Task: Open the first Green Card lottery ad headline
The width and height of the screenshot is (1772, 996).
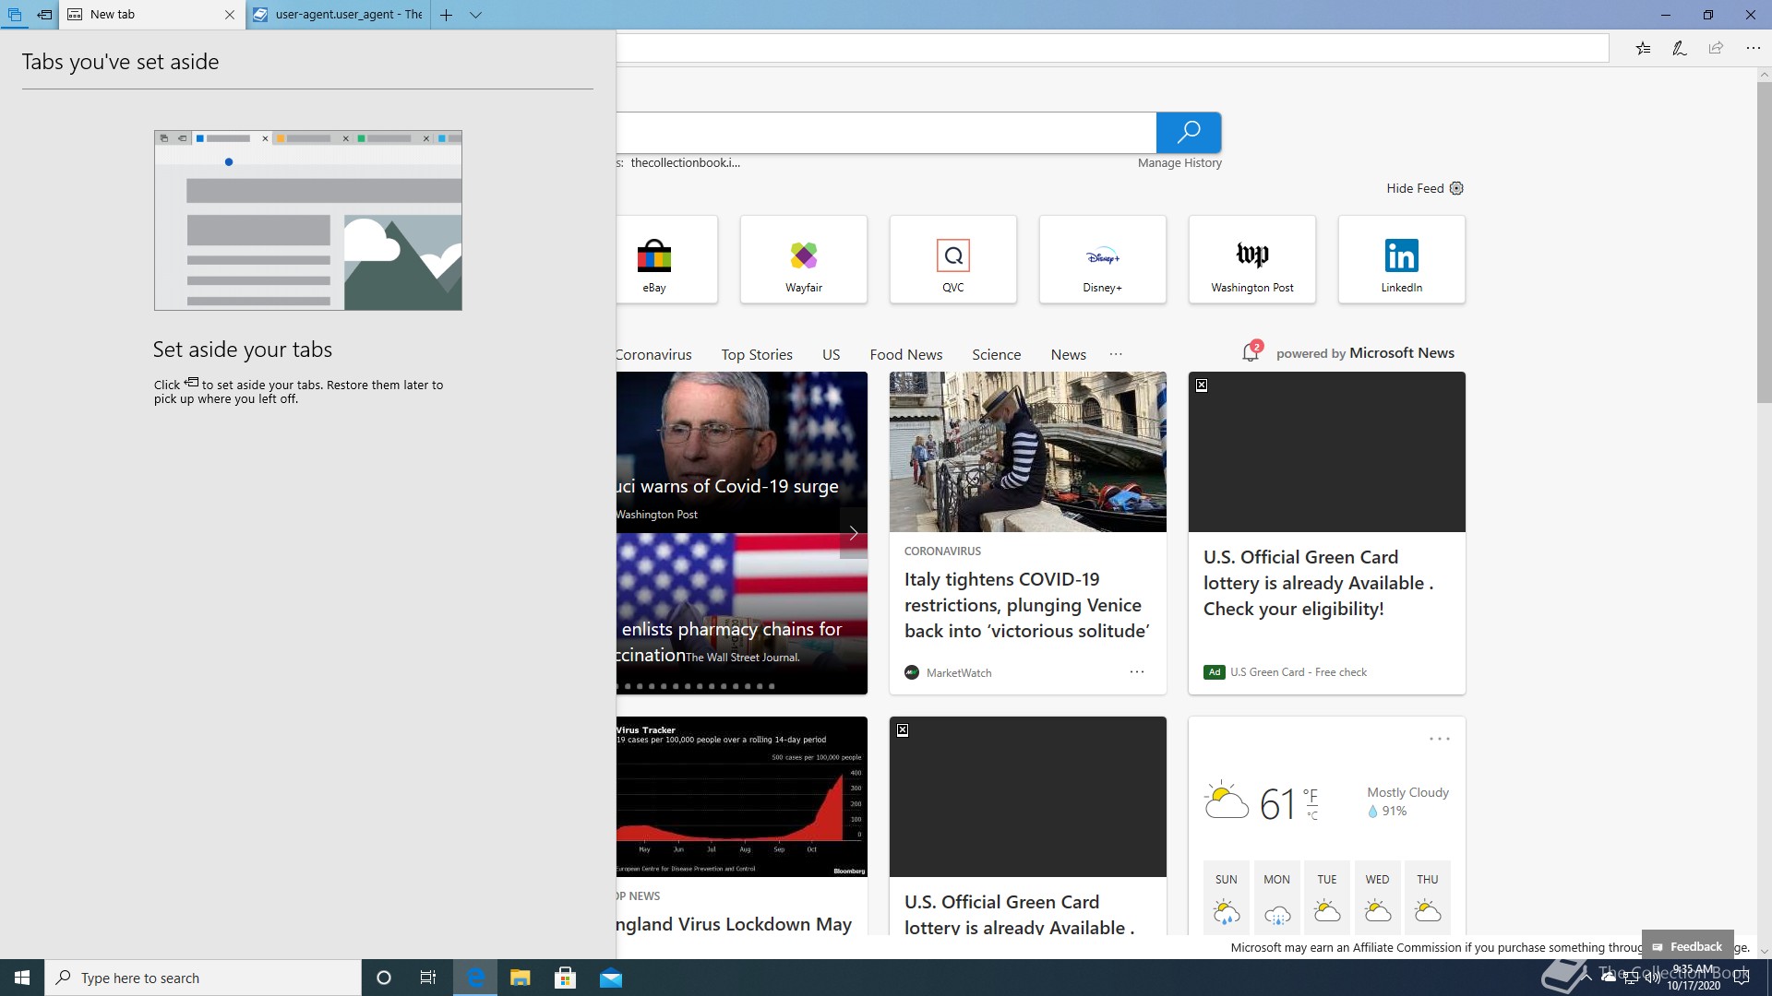Action: [x=1318, y=583]
